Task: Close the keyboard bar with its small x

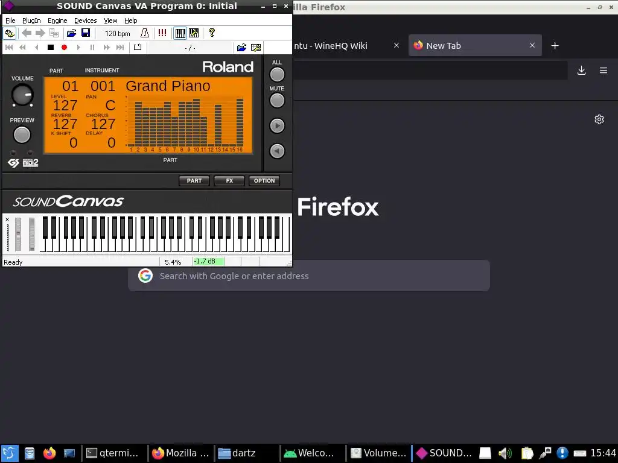Action: click(7, 219)
